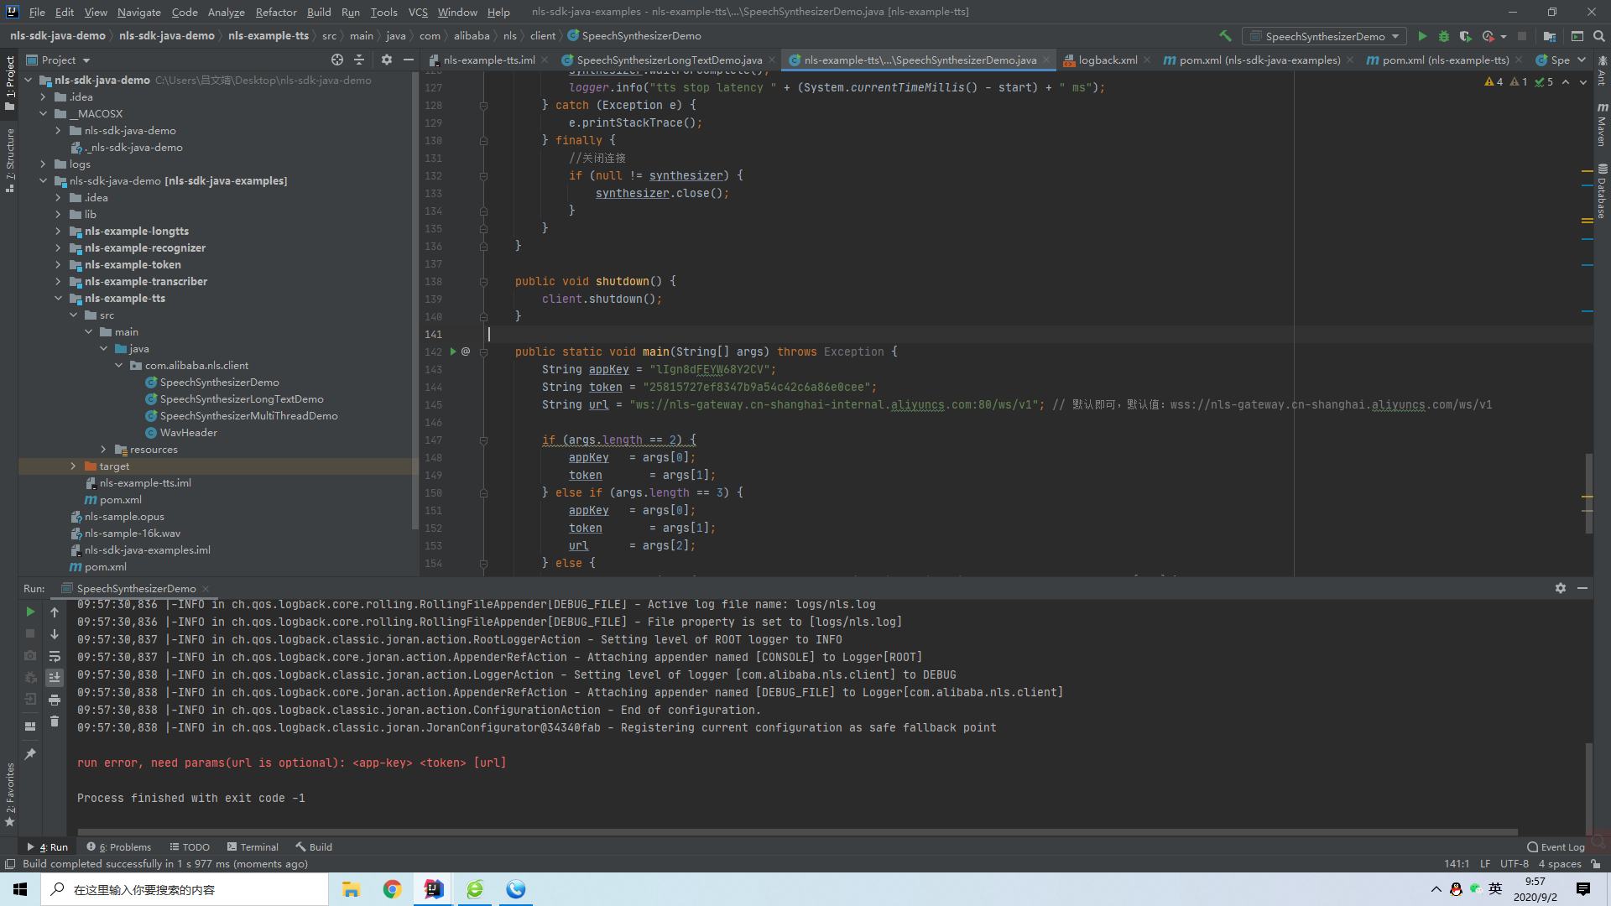This screenshot has width=1611, height=906.
Task: Expand the nls-example-longtts module
Action: pyautogui.click(x=58, y=231)
